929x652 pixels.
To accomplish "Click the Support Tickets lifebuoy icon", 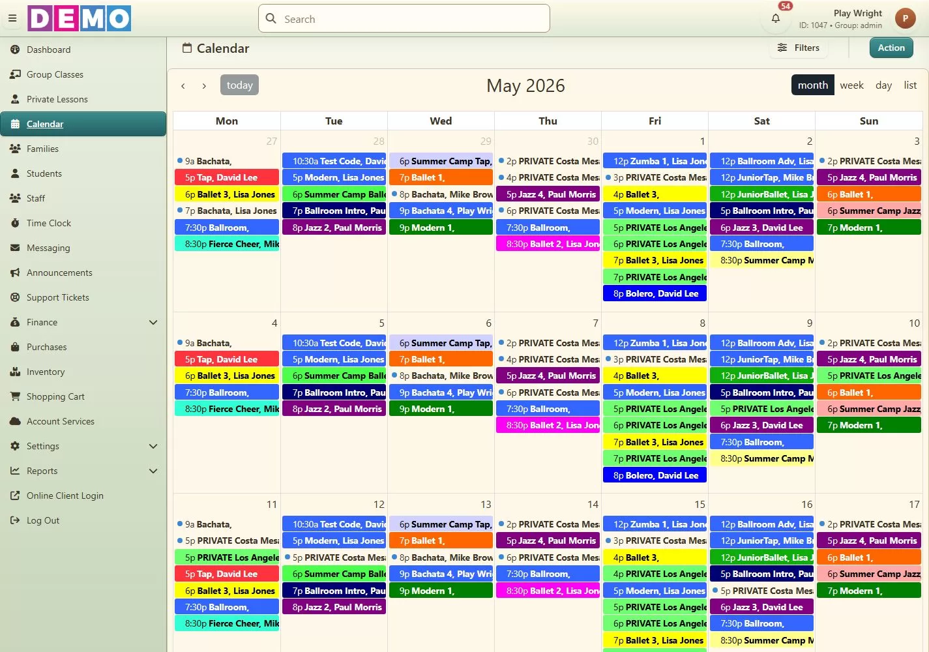I will pyautogui.click(x=15, y=297).
